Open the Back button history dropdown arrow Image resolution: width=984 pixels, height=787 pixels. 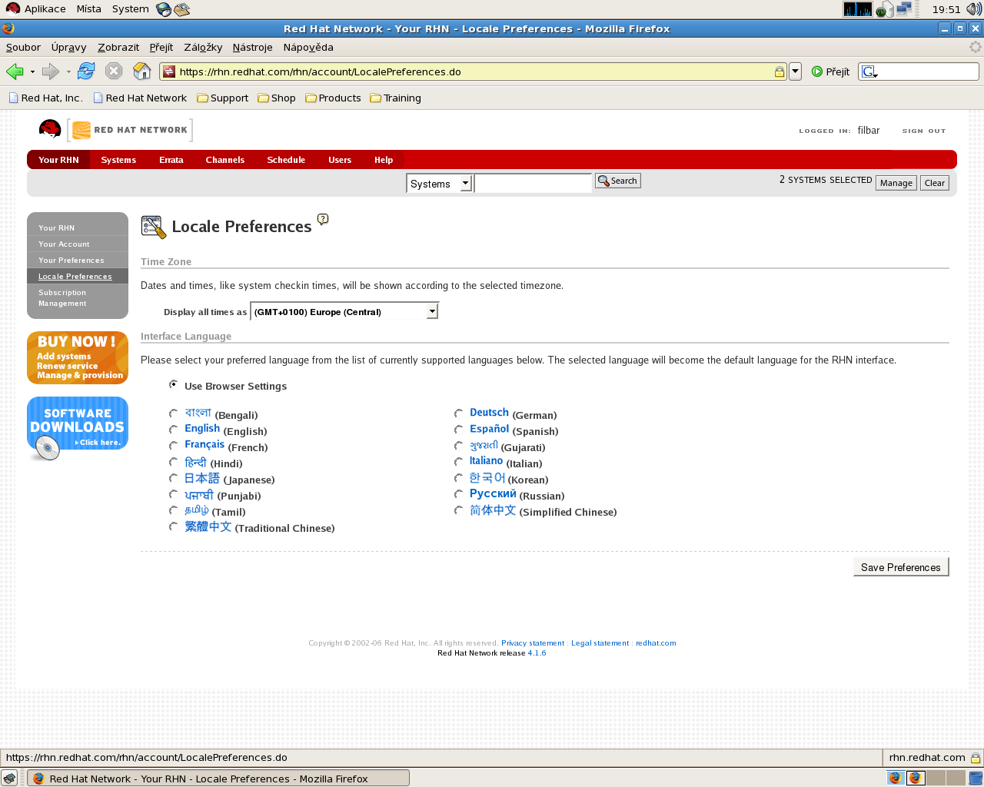(x=32, y=72)
